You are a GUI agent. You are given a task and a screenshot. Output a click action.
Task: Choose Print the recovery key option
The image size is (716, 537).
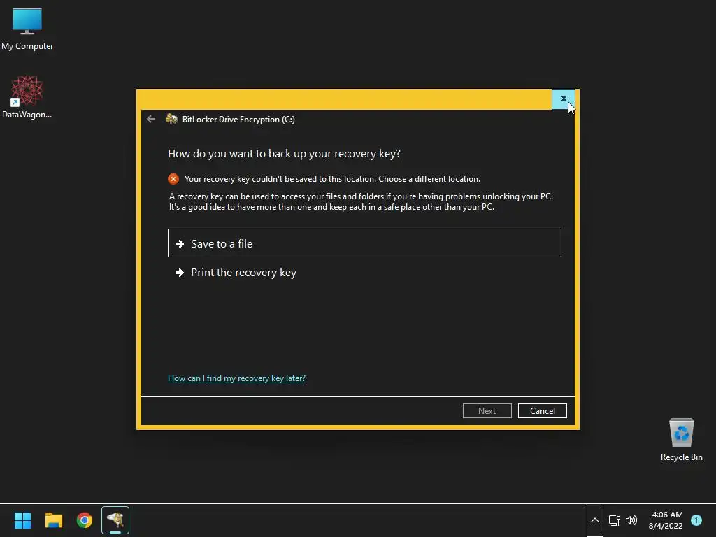pyautogui.click(x=364, y=273)
